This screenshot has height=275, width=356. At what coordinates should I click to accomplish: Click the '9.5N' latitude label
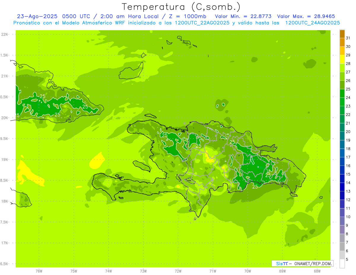click(x=4, y=139)
